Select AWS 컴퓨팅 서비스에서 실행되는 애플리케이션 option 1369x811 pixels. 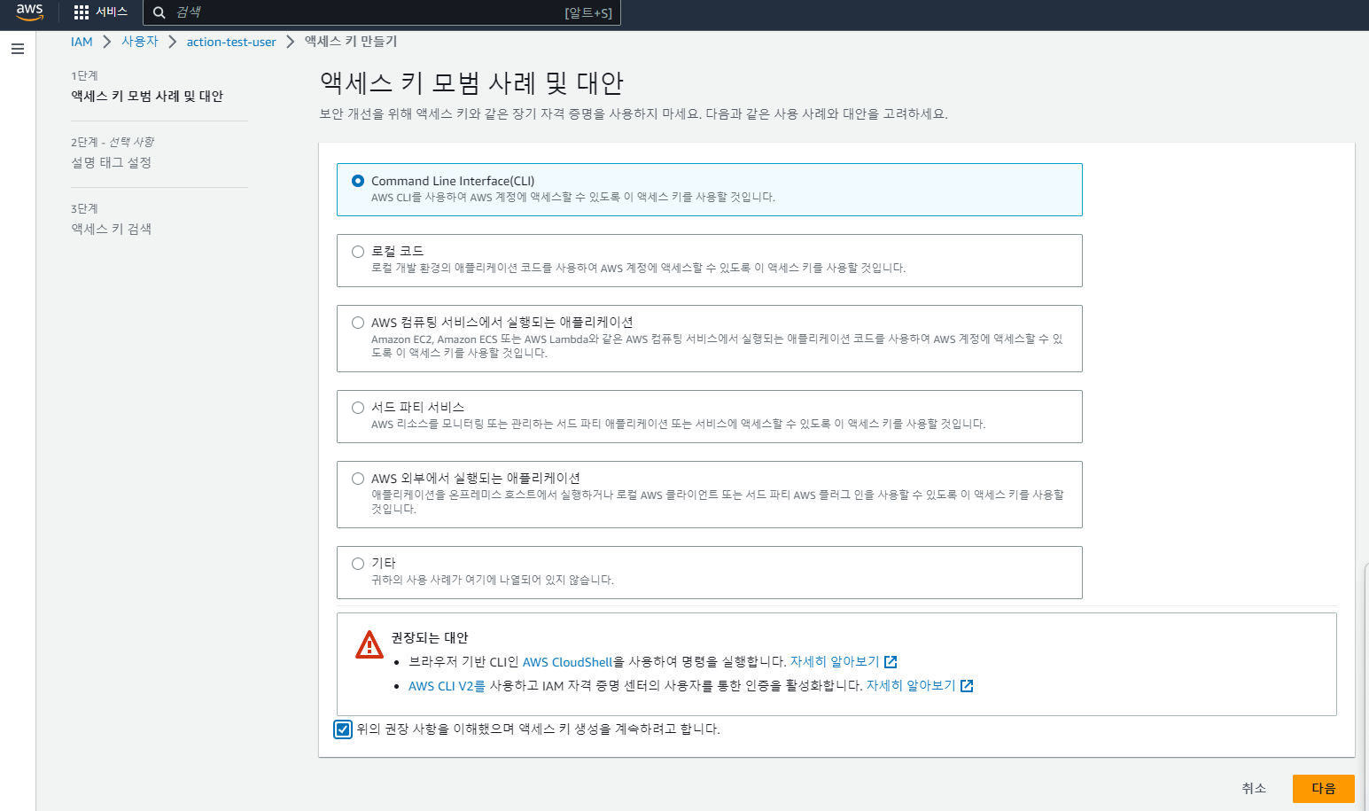click(358, 323)
